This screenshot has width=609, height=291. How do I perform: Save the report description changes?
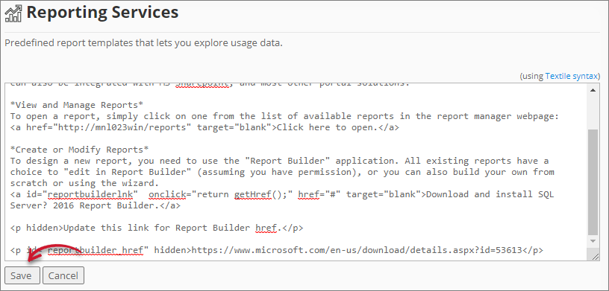pos(21,275)
